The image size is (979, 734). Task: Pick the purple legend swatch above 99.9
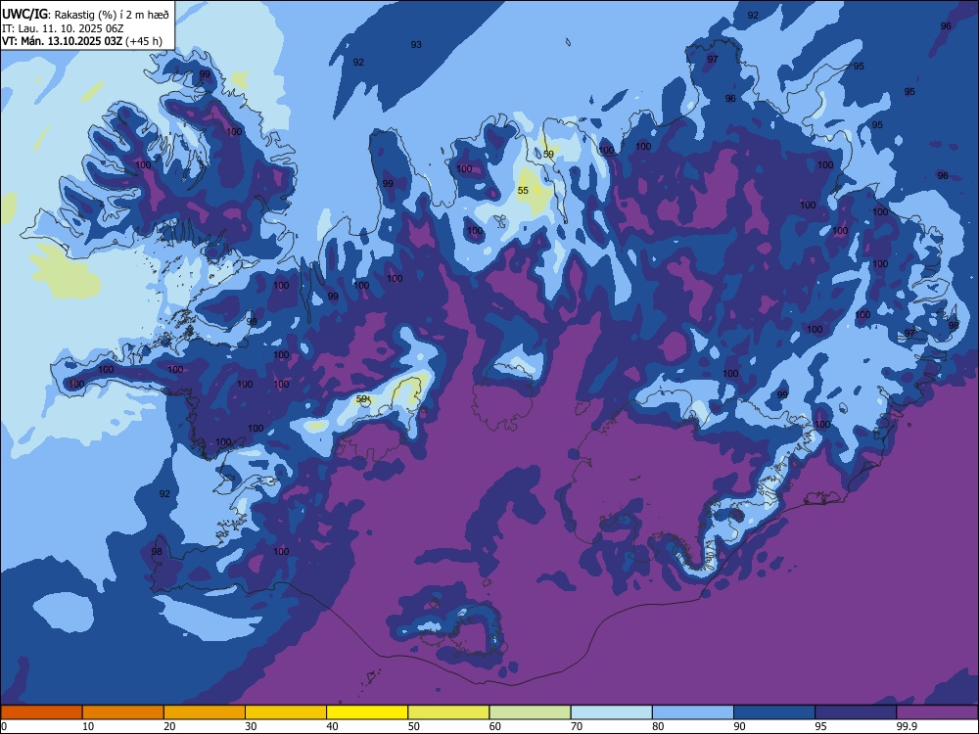(937, 712)
